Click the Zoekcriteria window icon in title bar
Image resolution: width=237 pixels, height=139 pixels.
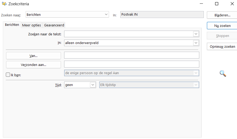point(4,4)
